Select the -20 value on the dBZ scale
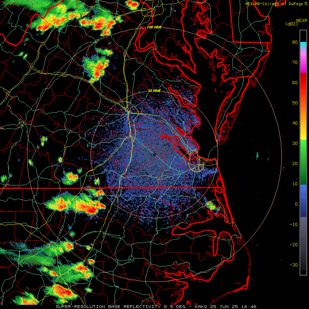The height and width of the screenshot is (309, 309). click(x=294, y=245)
